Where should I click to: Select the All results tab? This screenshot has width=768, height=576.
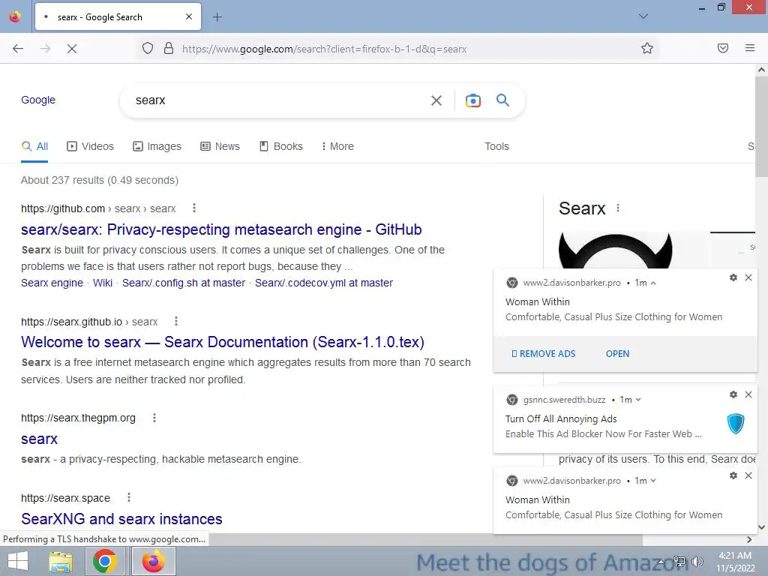[x=34, y=146]
